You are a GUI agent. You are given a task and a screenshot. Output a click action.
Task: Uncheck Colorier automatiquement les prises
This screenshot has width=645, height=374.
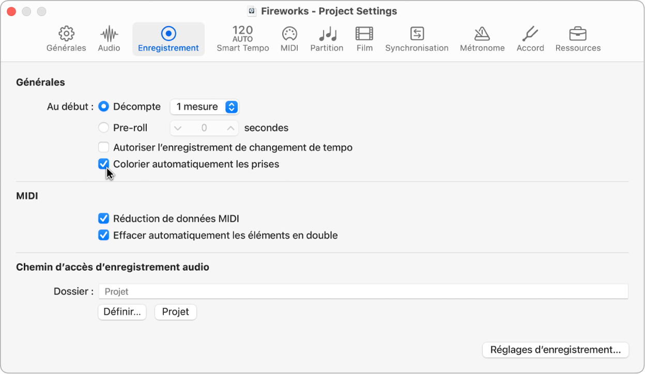104,164
